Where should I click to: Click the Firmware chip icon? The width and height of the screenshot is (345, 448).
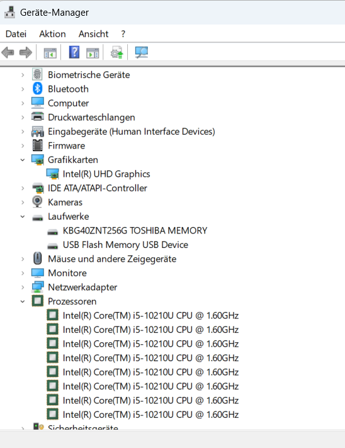37,145
